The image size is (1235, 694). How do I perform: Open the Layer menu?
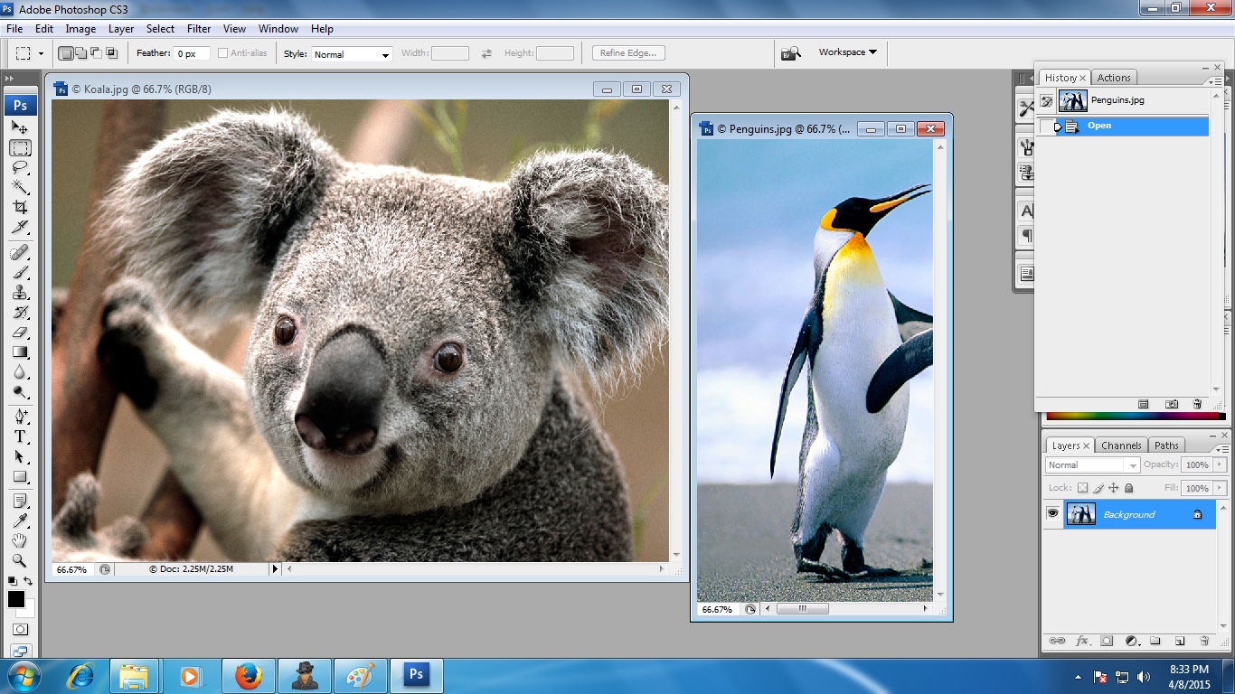(x=121, y=29)
